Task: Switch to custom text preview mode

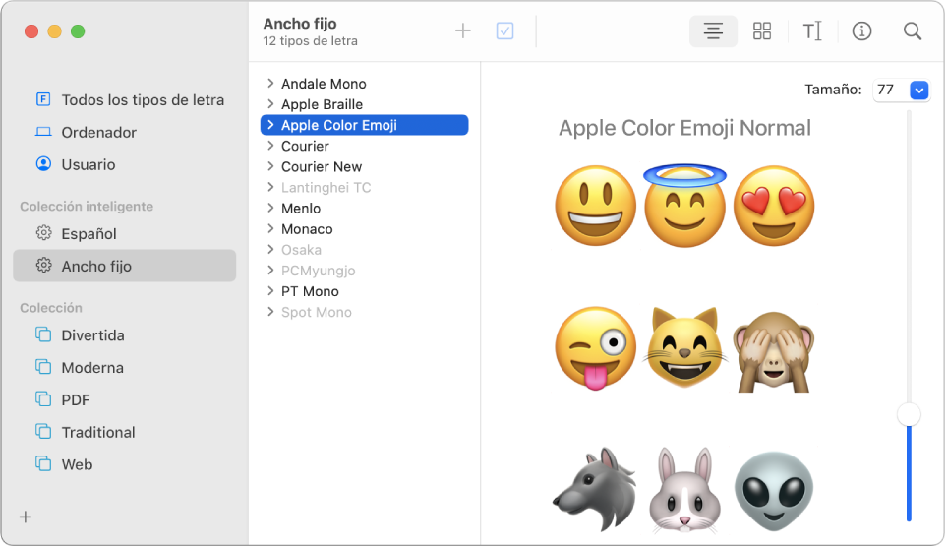Action: point(812,30)
